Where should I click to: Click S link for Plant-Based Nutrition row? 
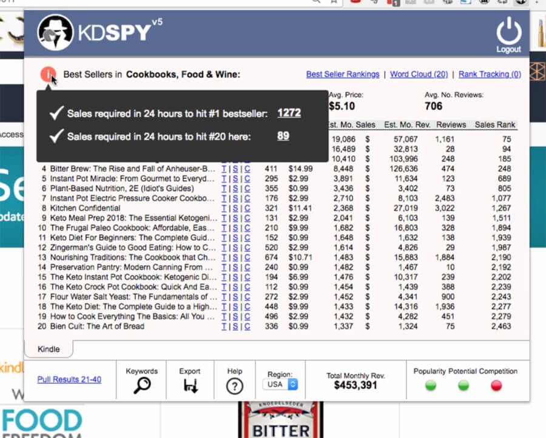(235, 188)
